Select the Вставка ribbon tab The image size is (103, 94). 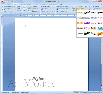point(15,4)
